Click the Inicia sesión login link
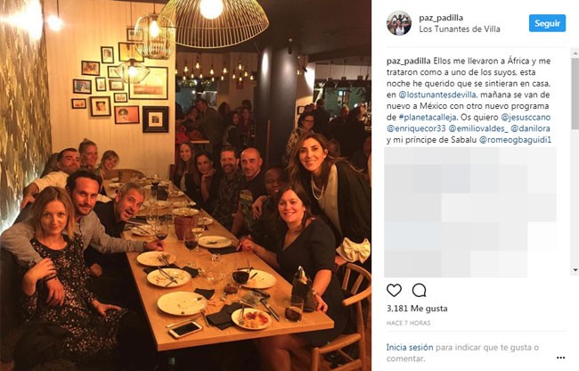The image size is (579, 371). (410, 347)
